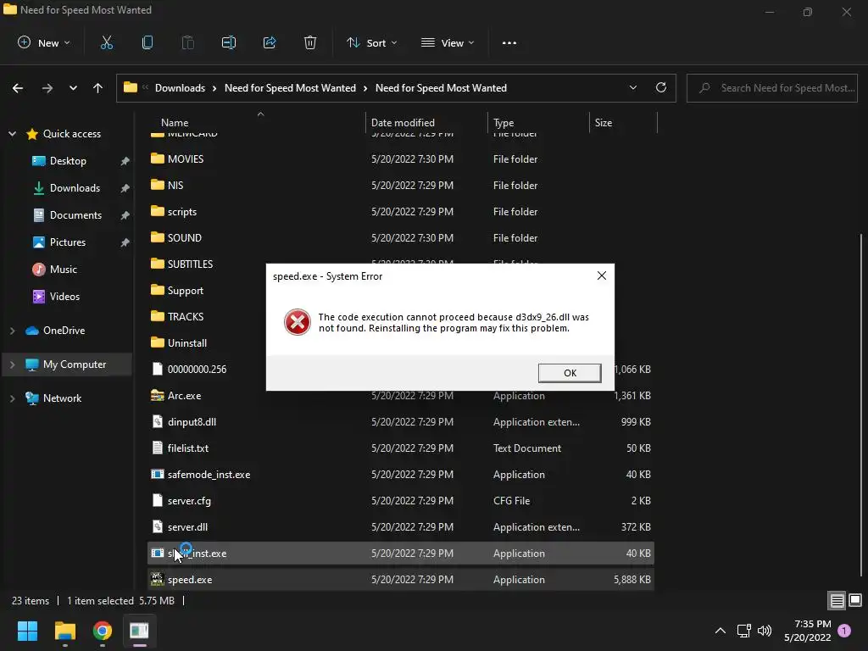Collapse the Quick access tree
Screen dimensions: 868x651
point(12,133)
